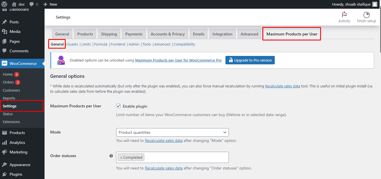Open the Mode dropdown
Viewport: 381px width, 179px height.
pyautogui.click(x=172, y=132)
